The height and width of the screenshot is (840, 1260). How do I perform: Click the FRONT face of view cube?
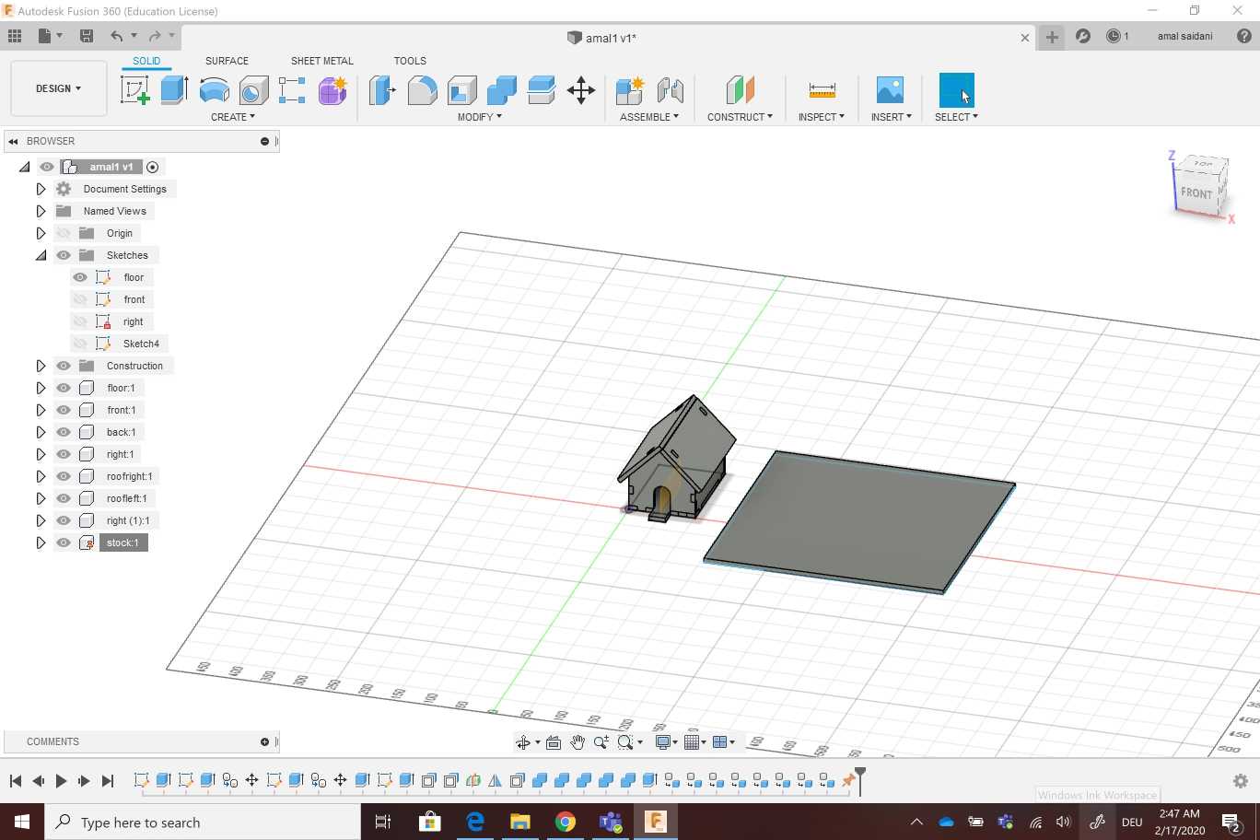coord(1196,193)
